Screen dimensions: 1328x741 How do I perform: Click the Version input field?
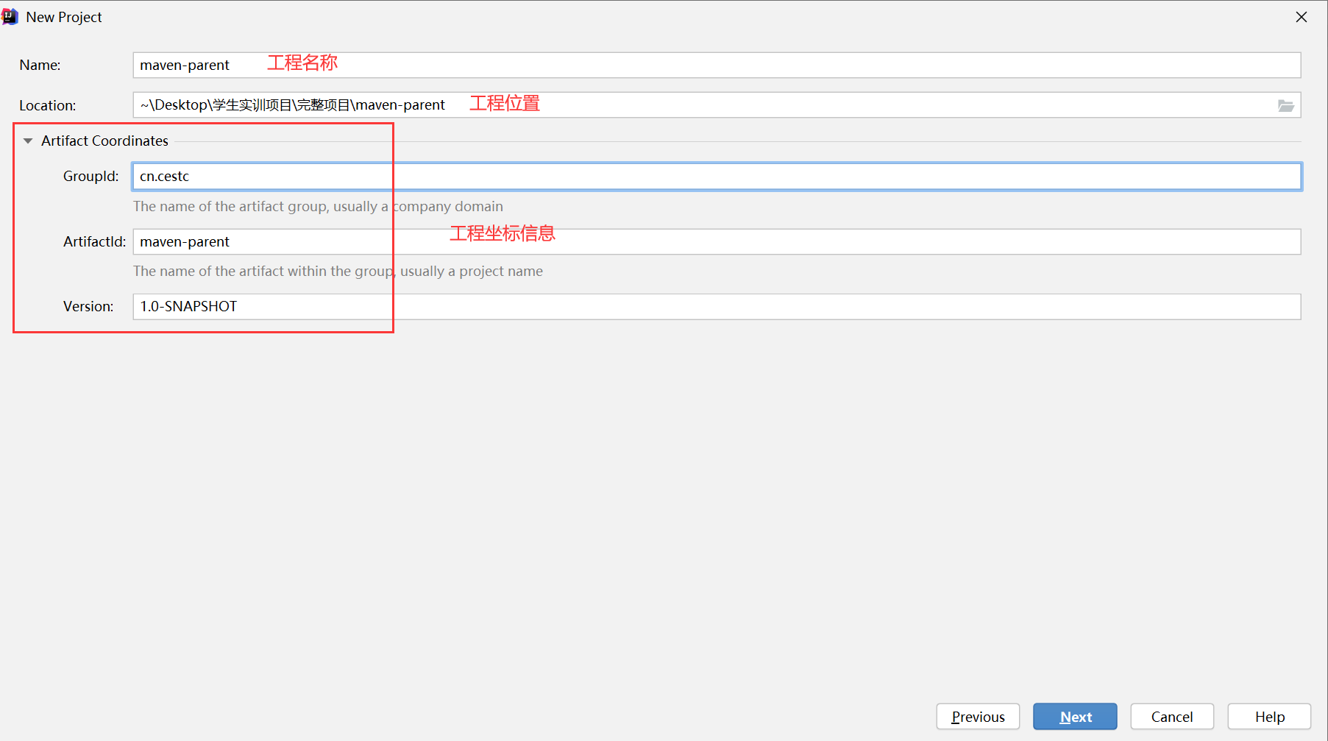coord(717,306)
